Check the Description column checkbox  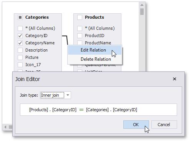tap(20, 50)
